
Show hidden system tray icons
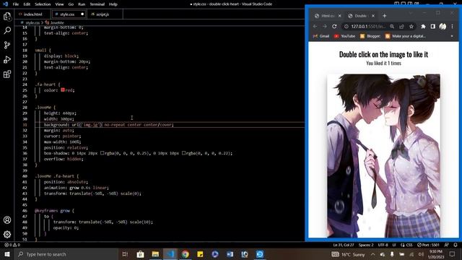click(372, 254)
